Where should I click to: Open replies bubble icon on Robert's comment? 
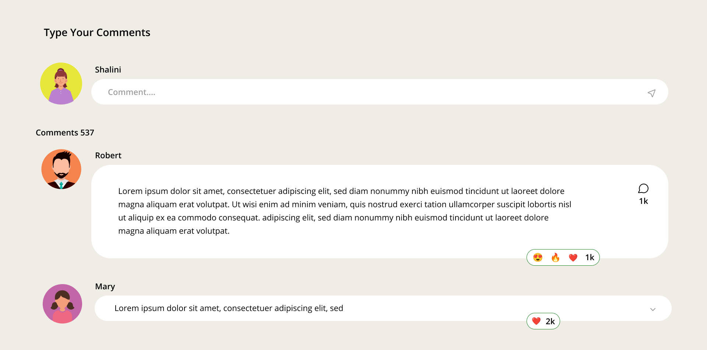[x=643, y=189]
